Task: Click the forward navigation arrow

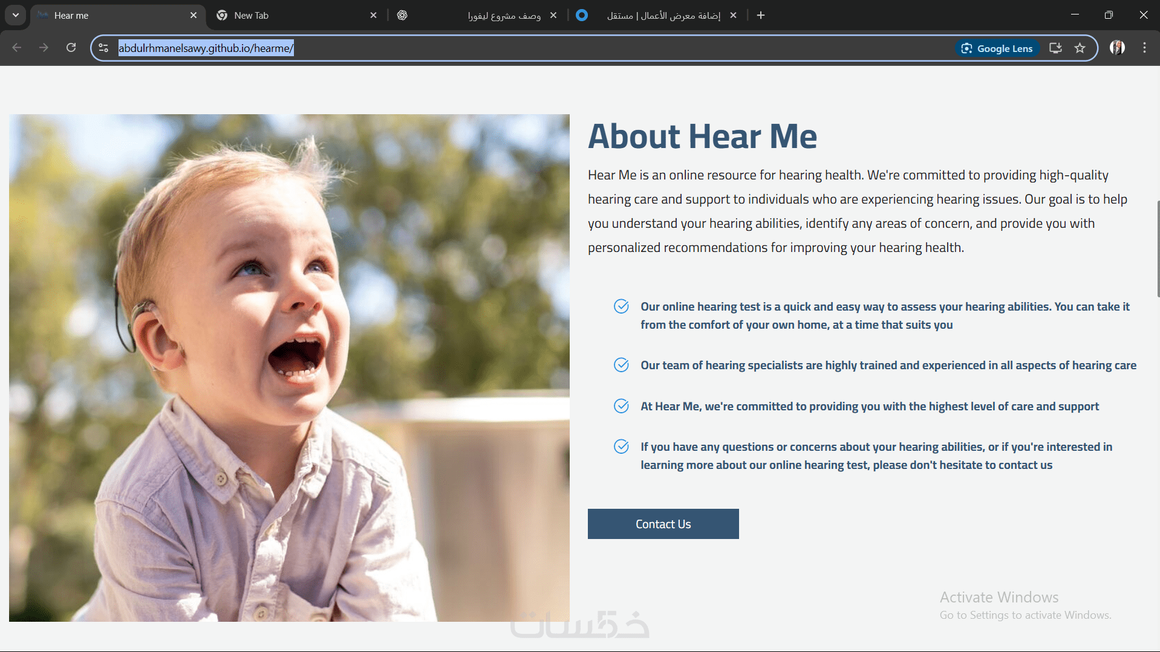Action: click(x=44, y=48)
